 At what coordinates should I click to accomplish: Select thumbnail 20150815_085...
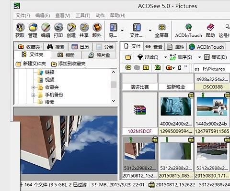tap(176, 151)
